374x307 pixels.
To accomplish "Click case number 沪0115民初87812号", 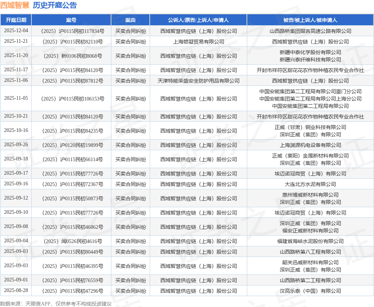I will (81, 81).
